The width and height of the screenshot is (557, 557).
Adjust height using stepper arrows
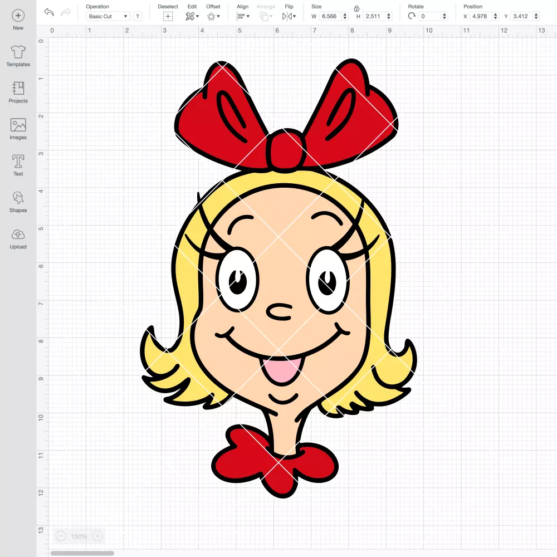(389, 16)
